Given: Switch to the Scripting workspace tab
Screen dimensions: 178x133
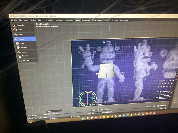Looking at the screenshot, I should coord(107,20).
